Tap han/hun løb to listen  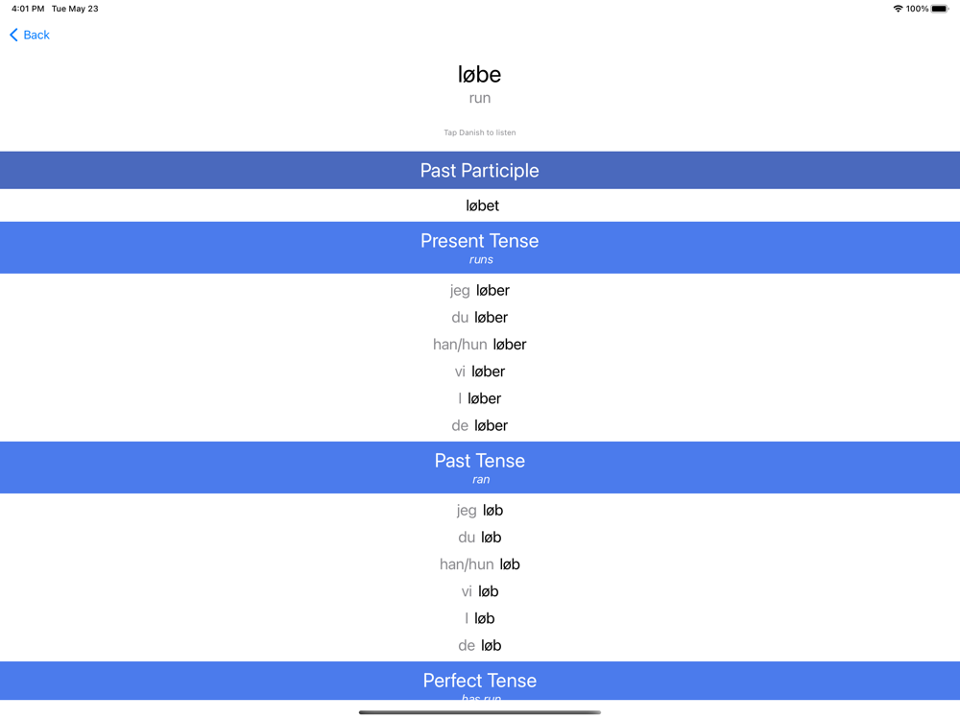pos(479,564)
